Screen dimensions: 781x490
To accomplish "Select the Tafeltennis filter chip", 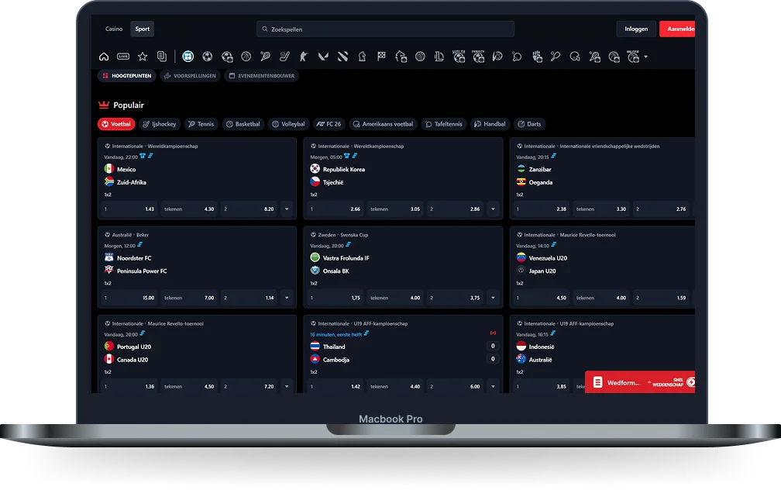I will click(x=444, y=124).
